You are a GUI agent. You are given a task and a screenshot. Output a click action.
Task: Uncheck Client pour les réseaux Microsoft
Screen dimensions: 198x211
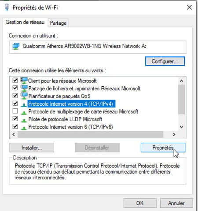pos(15,80)
